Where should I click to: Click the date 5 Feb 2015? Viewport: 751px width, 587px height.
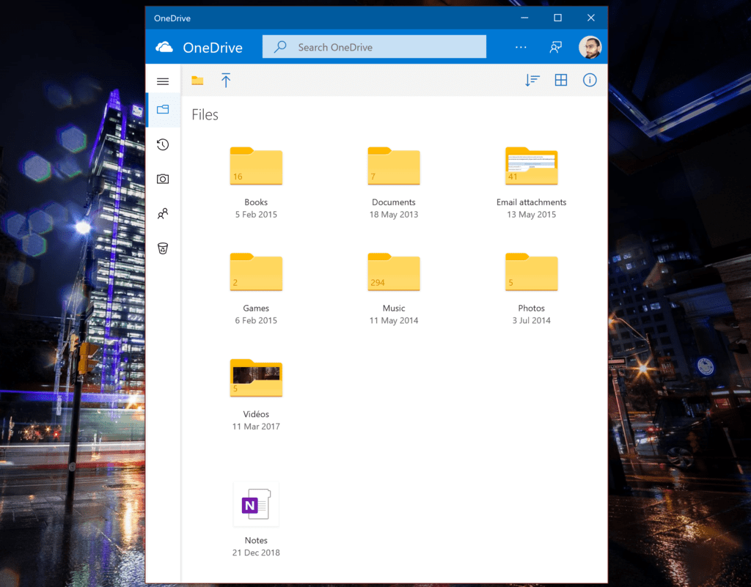click(256, 214)
